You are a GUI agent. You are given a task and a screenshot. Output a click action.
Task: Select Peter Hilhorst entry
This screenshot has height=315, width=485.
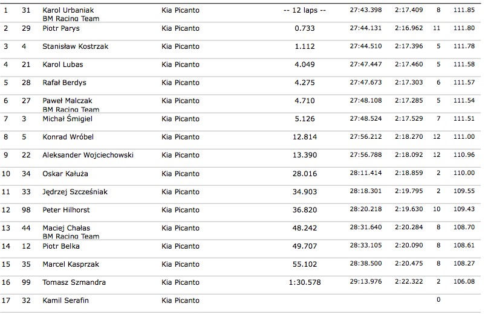click(x=67, y=210)
